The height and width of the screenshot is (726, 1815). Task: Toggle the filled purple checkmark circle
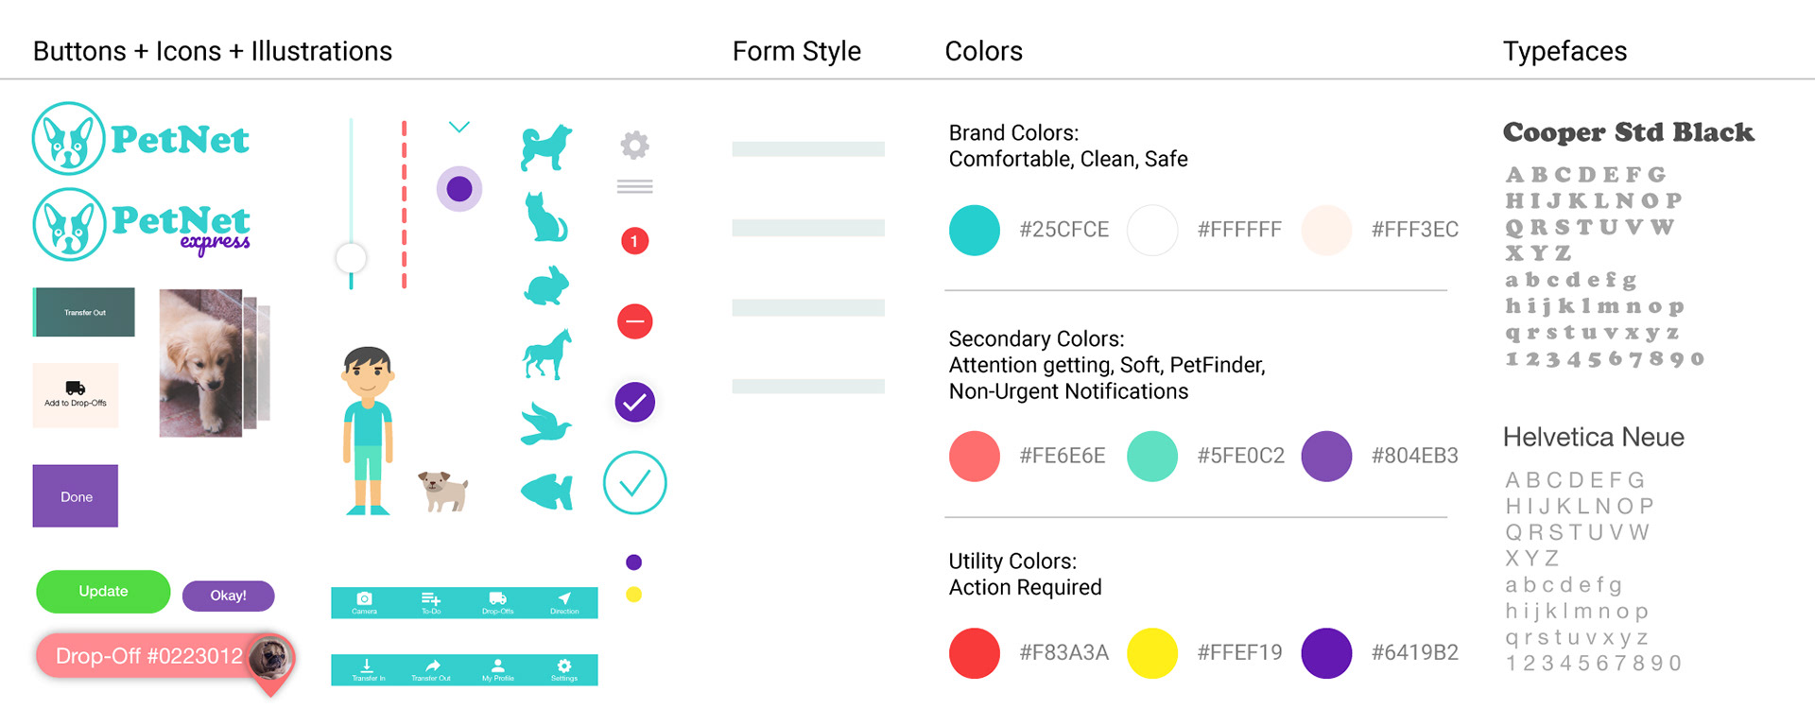pos(635,403)
